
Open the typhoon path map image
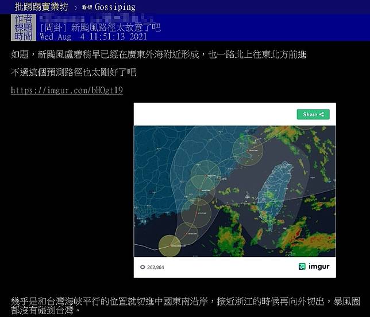pyautogui.click(x=235, y=191)
